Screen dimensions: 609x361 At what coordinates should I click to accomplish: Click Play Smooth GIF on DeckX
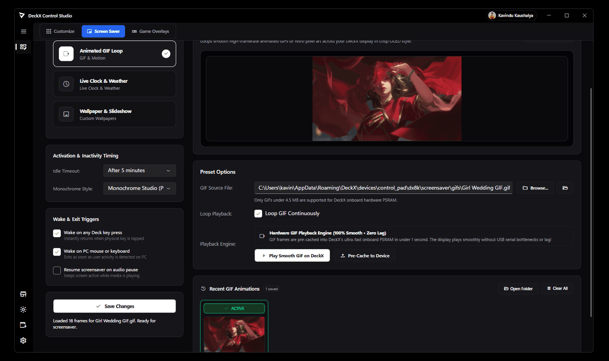coord(292,256)
